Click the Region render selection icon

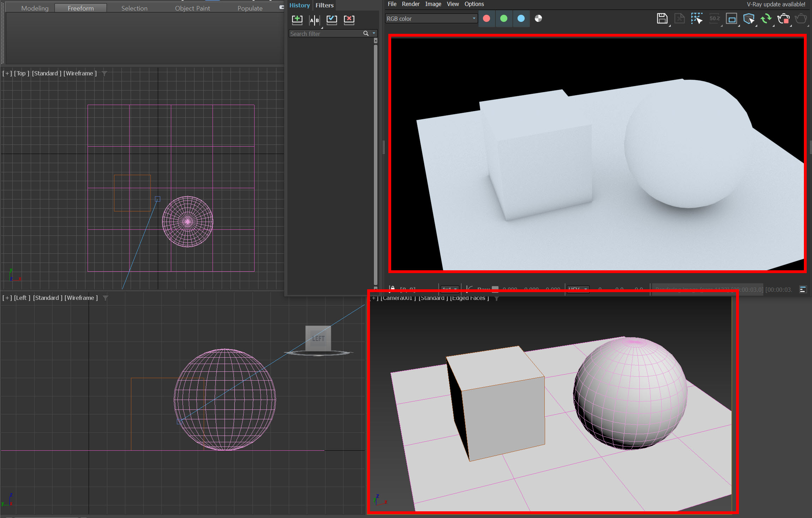coord(696,19)
